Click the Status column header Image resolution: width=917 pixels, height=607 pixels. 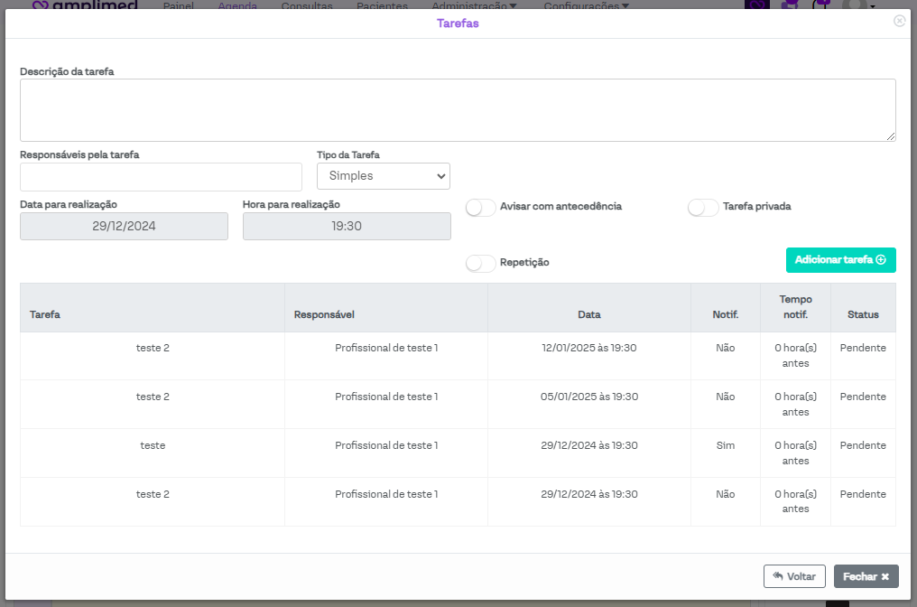(863, 315)
